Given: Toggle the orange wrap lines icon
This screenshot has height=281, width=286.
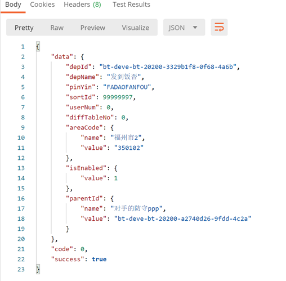Looking at the screenshot, I should pyautogui.click(x=219, y=27).
